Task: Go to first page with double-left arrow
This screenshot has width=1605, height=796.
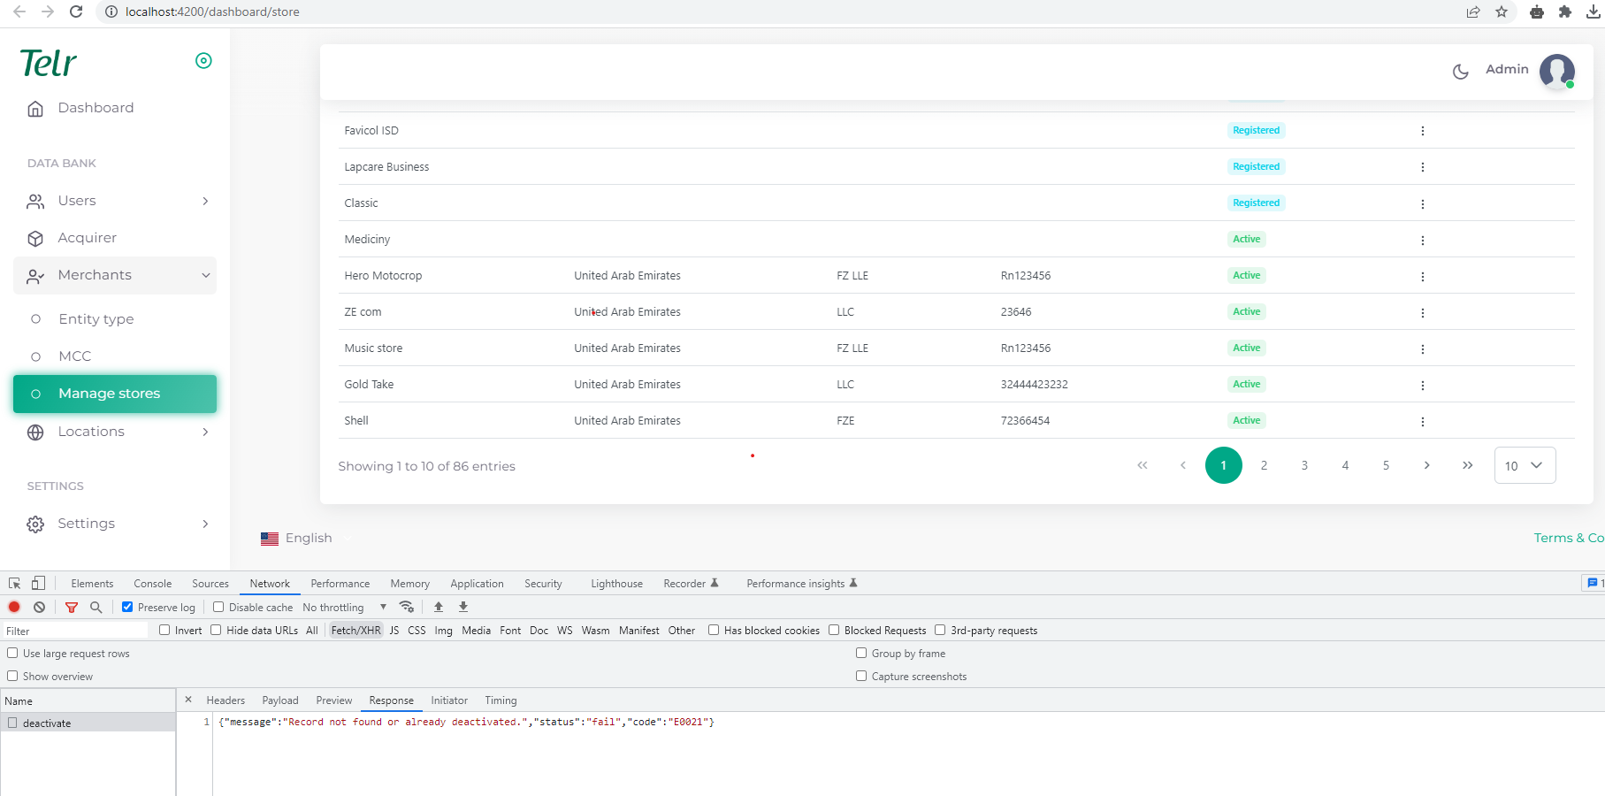Action: coord(1143,465)
